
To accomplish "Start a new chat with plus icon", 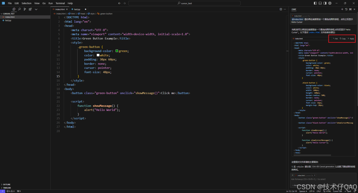I will (342, 9).
